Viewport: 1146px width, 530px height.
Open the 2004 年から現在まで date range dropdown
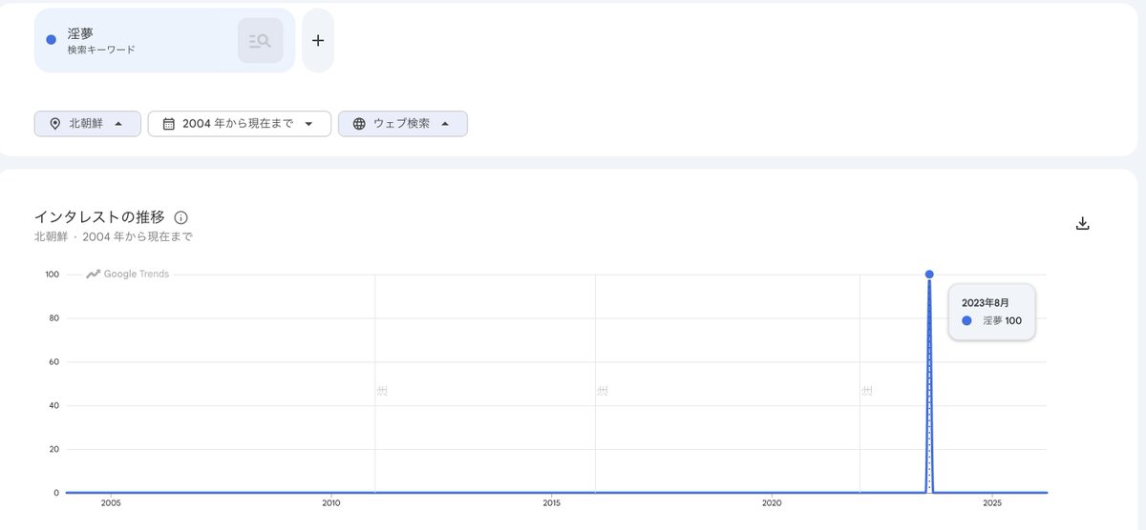tap(240, 124)
